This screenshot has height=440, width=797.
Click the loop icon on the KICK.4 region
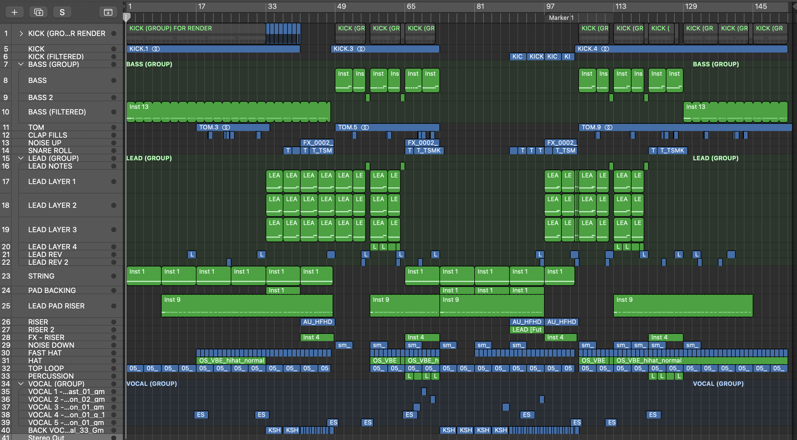pos(605,49)
